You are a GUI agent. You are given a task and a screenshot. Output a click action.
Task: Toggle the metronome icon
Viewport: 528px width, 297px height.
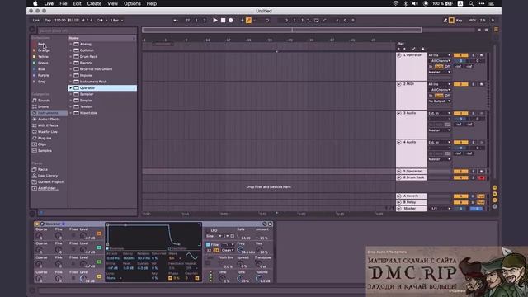pyautogui.click(x=101, y=20)
